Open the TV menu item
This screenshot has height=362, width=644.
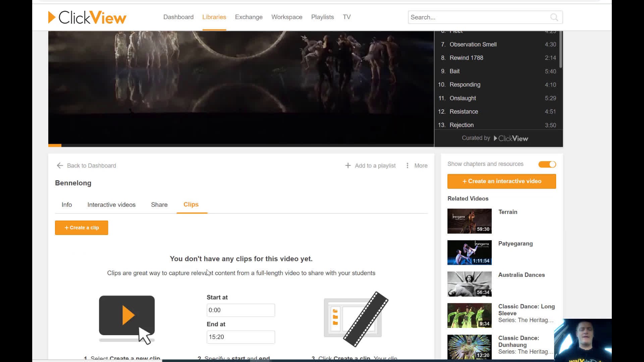click(x=347, y=17)
